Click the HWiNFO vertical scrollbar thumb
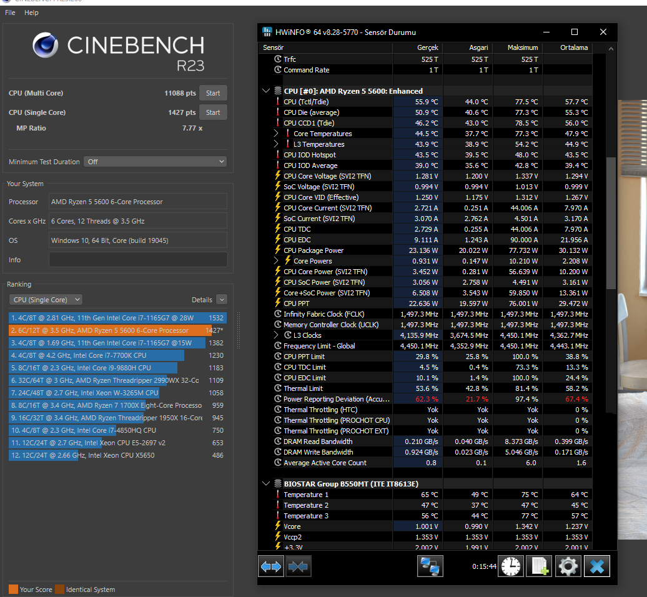 click(x=611, y=223)
